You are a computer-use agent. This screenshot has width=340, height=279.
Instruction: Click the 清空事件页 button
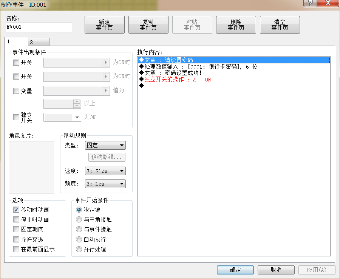[280, 25]
